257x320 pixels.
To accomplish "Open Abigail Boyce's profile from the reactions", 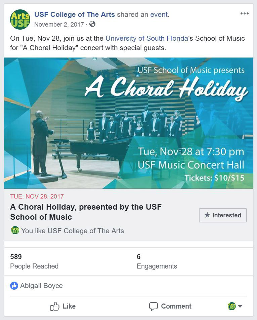I will (x=41, y=286).
